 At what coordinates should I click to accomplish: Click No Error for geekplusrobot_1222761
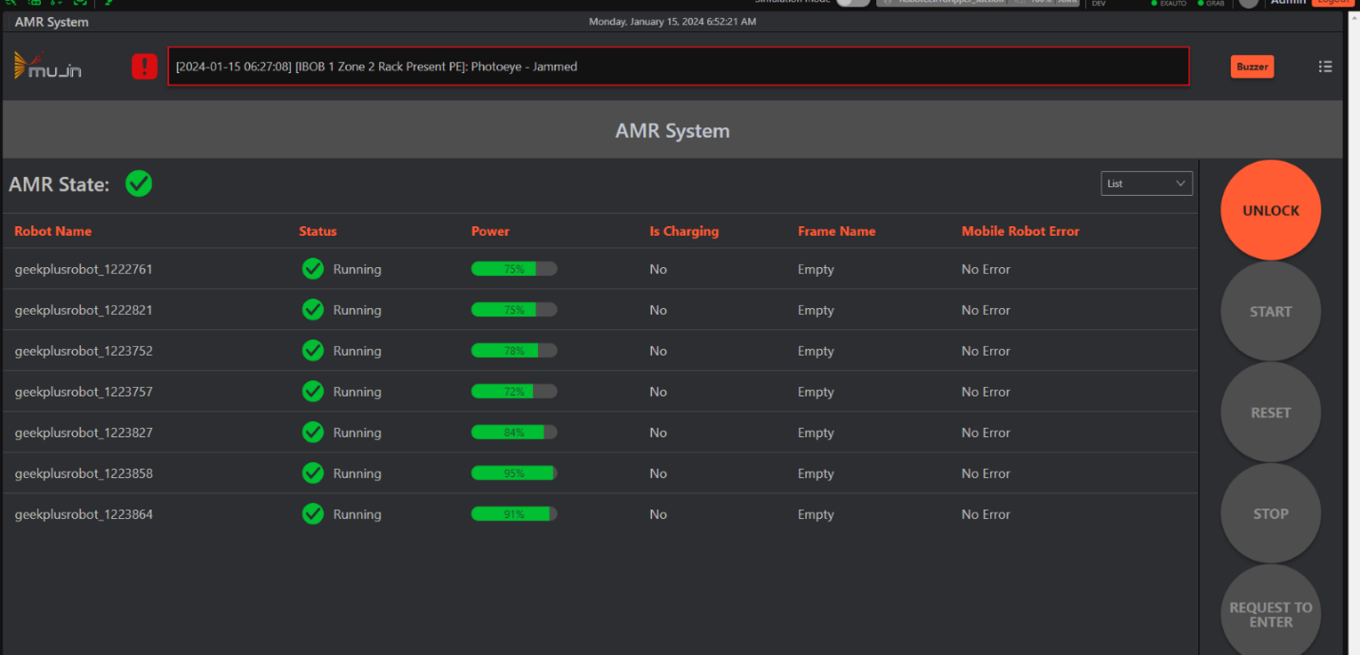click(x=986, y=269)
